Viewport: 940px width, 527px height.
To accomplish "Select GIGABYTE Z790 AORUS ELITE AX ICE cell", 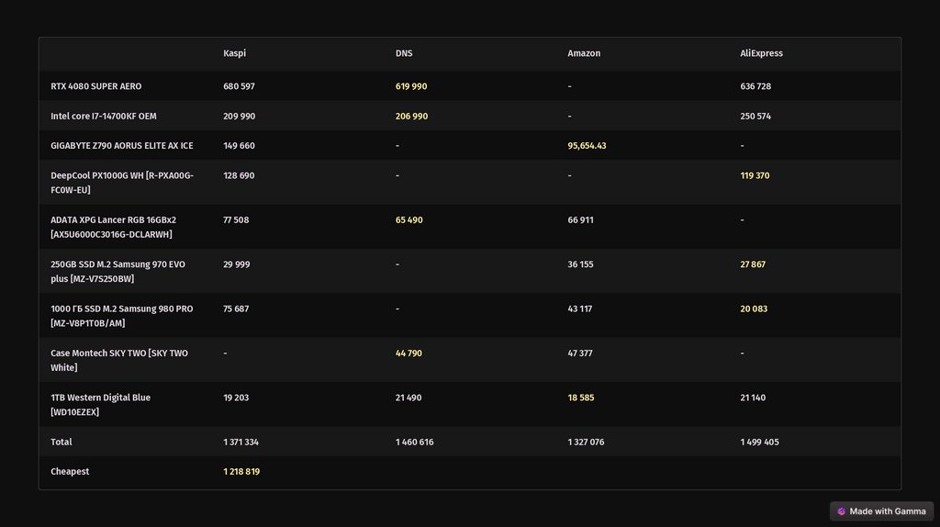I will (x=122, y=145).
